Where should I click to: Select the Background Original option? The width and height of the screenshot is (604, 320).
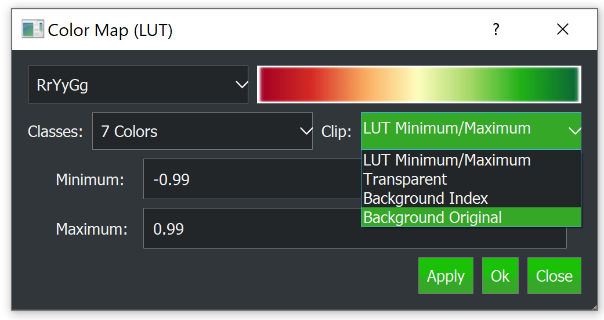(432, 218)
